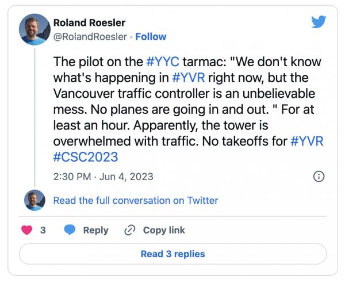This screenshot has height=282, width=345.
Task: Click the small avatar beside conversation link
Action: pos(34,200)
